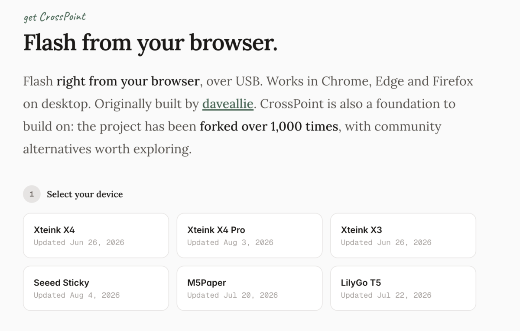
Task: Click the bold 'right from your browser' text
Action: pyautogui.click(x=128, y=81)
